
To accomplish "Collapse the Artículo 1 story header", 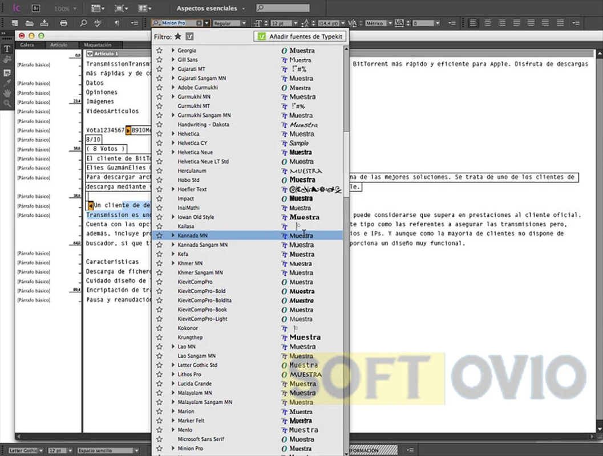I will [90, 54].
